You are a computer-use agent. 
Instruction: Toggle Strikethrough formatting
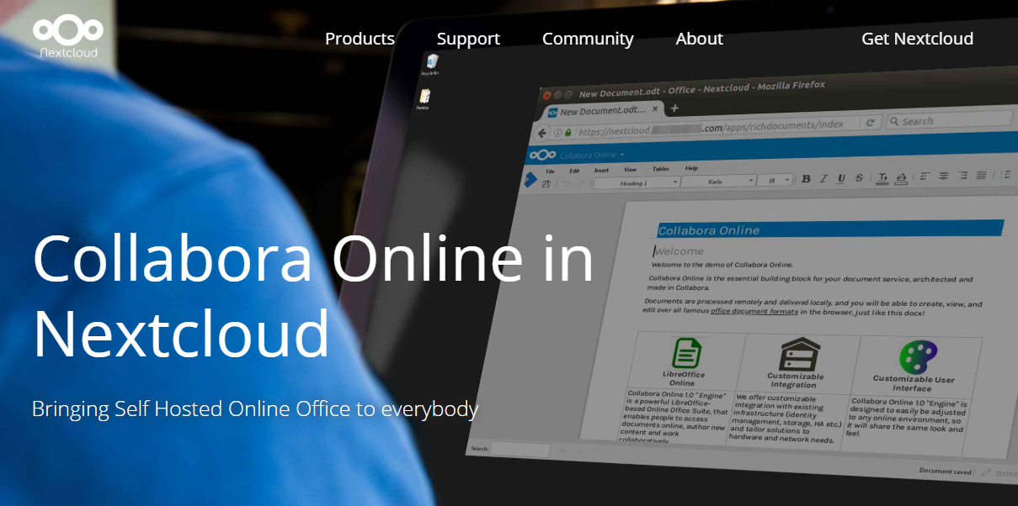click(859, 177)
